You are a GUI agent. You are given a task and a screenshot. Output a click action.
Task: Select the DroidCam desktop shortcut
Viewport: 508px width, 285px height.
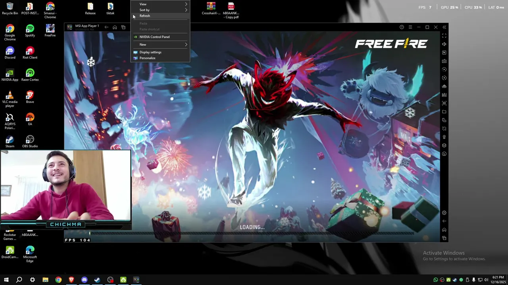pyautogui.click(x=10, y=253)
